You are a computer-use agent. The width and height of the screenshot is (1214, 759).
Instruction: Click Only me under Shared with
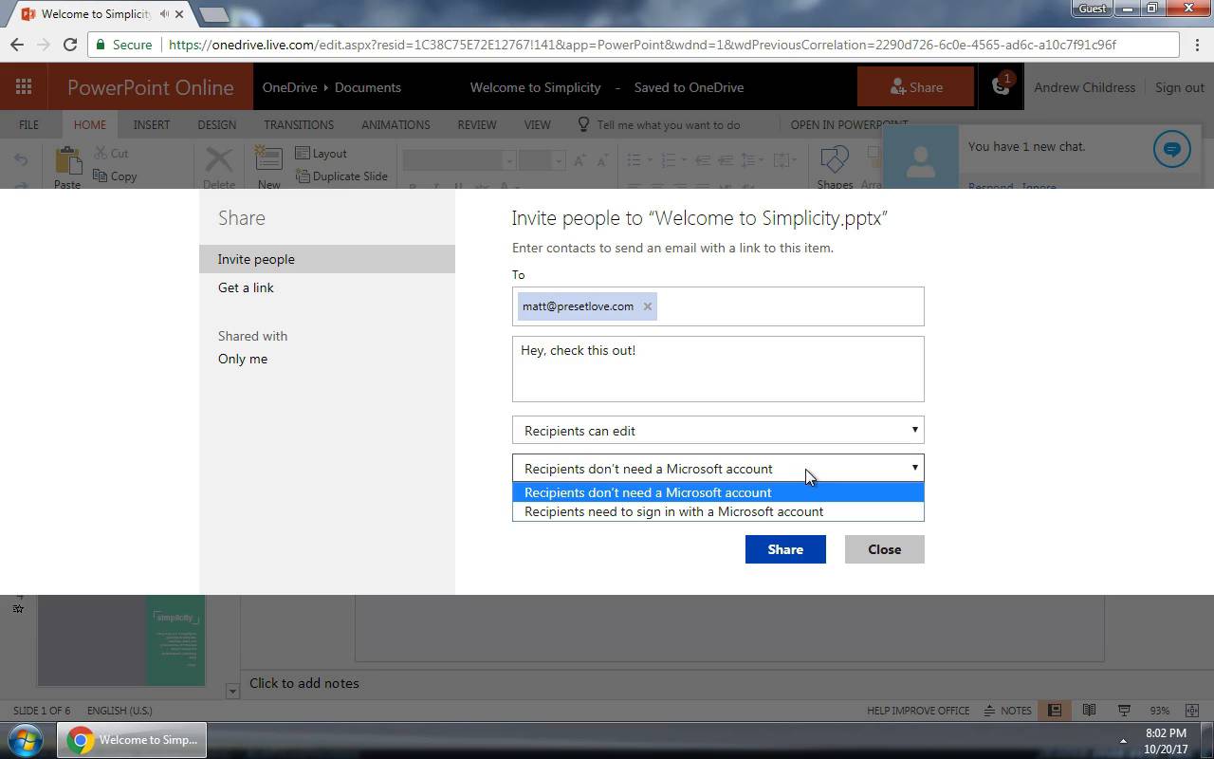(243, 359)
